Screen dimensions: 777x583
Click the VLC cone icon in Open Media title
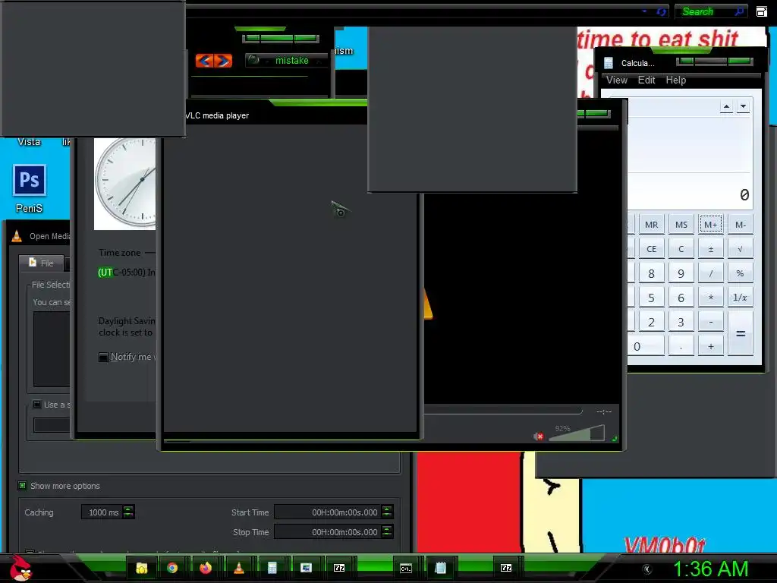click(x=17, y=236)
